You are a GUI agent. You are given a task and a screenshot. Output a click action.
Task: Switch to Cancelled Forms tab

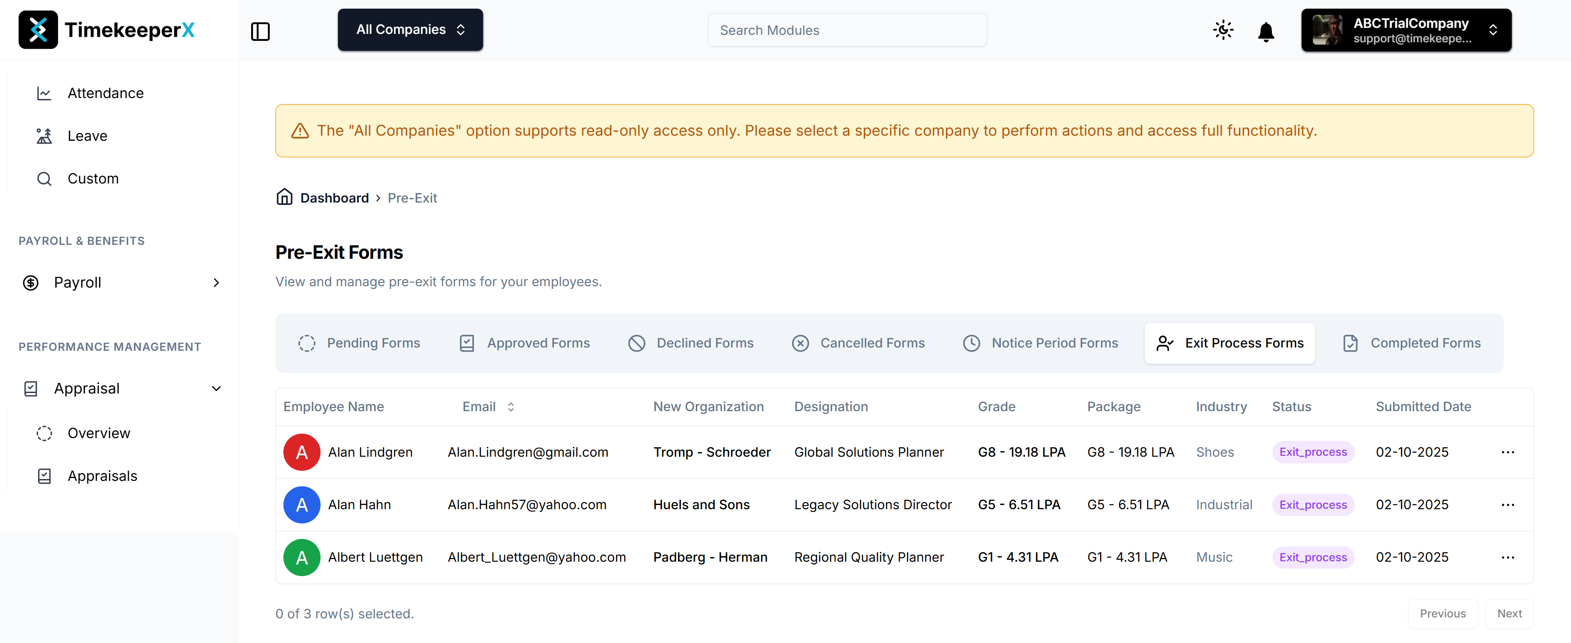pyautogui.click(x=858, y=343)
